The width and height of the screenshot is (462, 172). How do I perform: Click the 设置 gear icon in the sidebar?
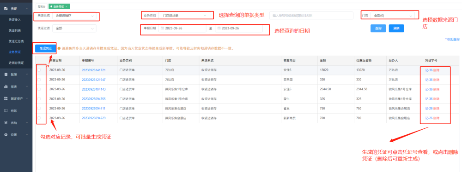6,135
